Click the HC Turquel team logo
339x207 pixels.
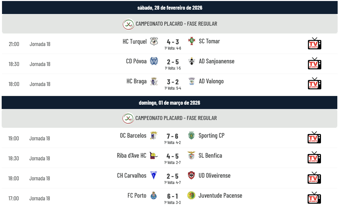coord(154,41)
